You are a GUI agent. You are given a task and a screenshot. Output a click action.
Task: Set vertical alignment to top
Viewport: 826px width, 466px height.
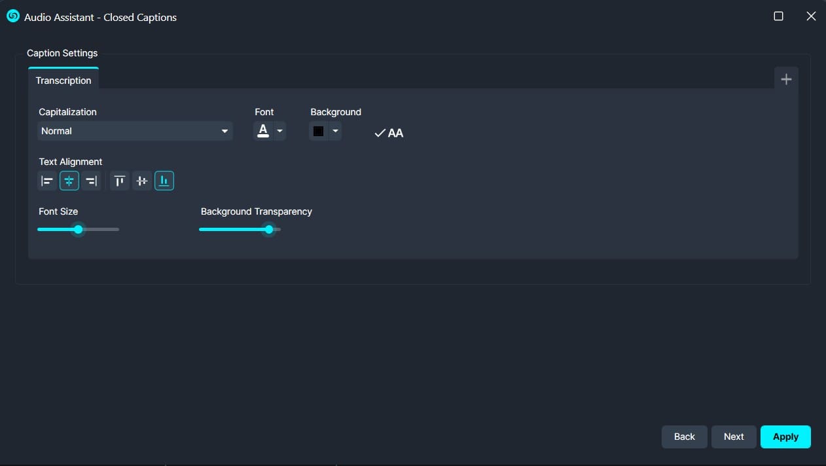pos(119,181)
